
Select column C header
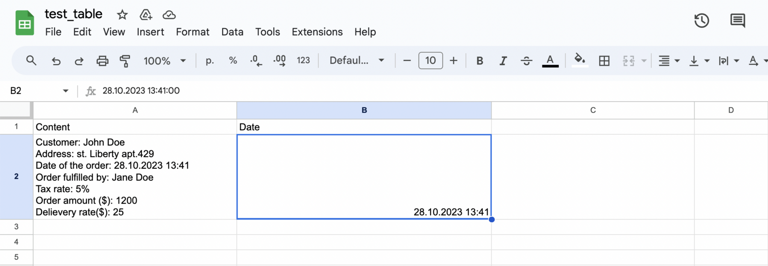[593, 110]
